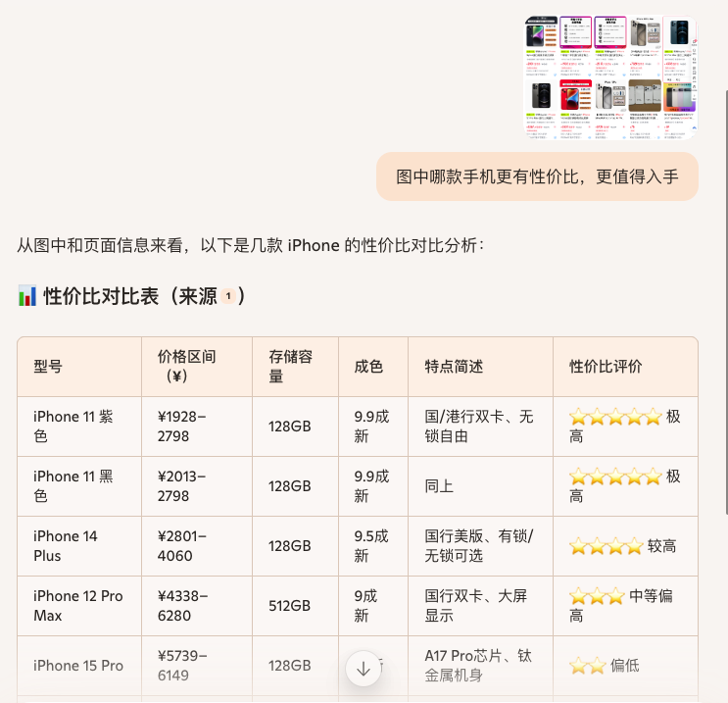728x703 pixels.
Task: Select the iPhone 15 Pro model cell
Action: point(79,666)
